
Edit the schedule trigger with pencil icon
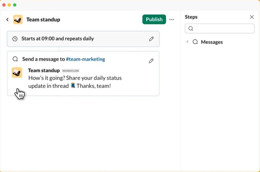point(151,39)
